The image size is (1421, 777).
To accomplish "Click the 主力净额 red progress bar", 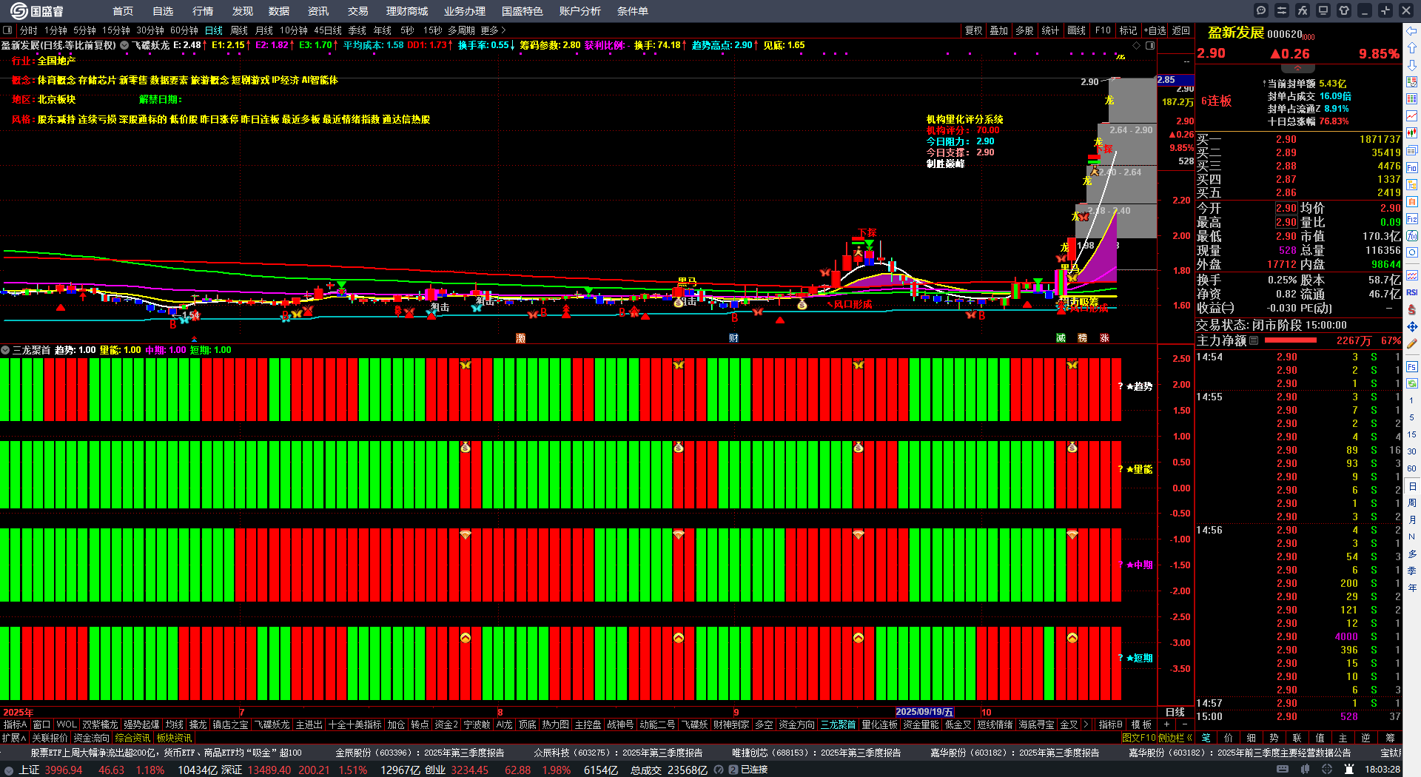I will 1291,341.
